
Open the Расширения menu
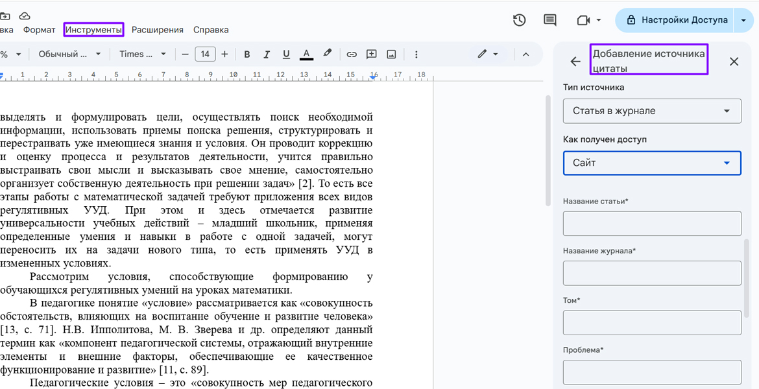click(x=158, y=30)
